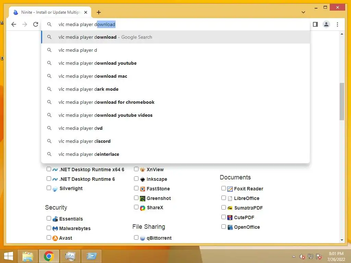The height and width of the screenshot is (263, 351).
Task: Open the taskbar clock showing 8:01 PM
Action: pos(336,256)
